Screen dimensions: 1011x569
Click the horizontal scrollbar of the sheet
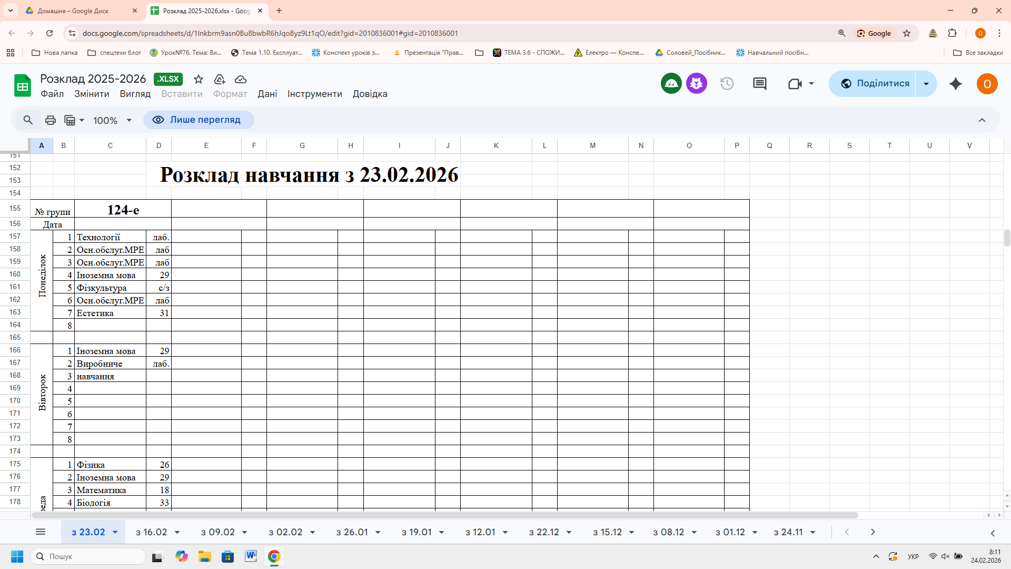coord(442,515)
